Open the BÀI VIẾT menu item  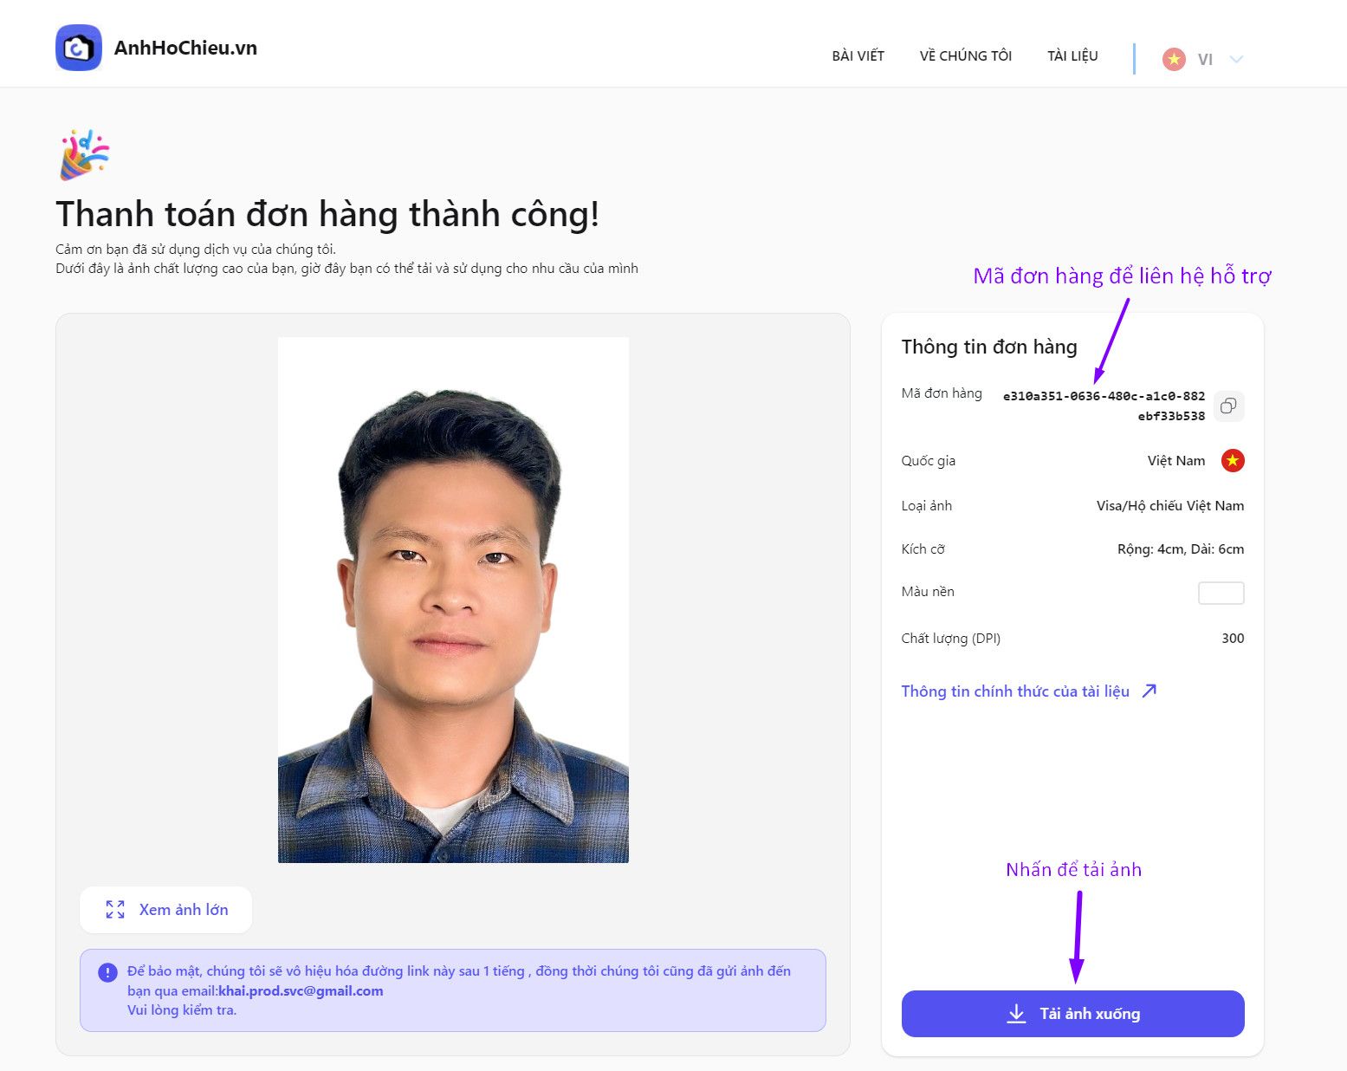tap(858, 56)
